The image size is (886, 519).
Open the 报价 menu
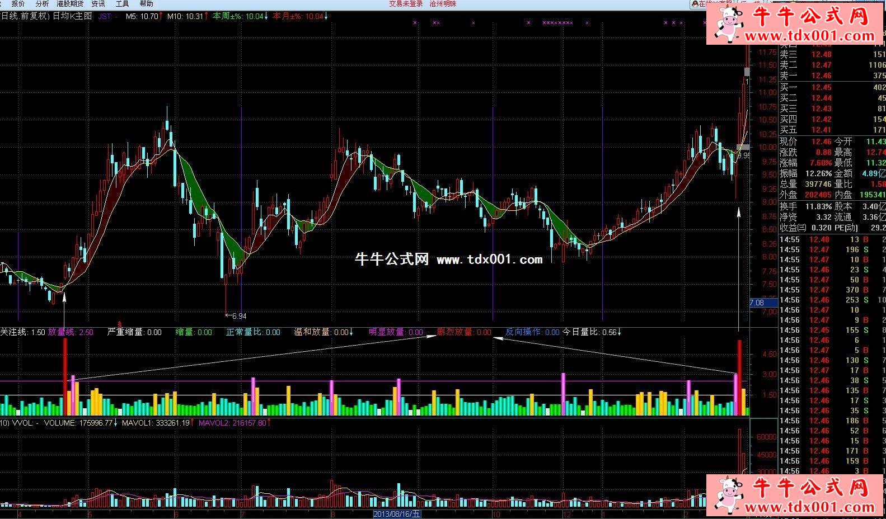18,4
